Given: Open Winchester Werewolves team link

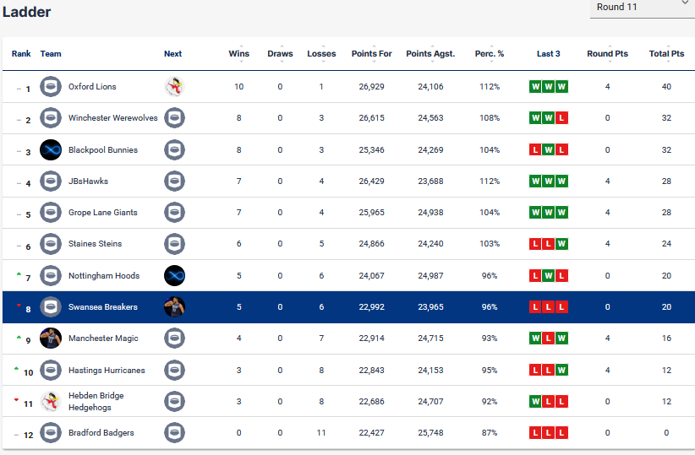Looking at the screenshot, I should [113, 118].
